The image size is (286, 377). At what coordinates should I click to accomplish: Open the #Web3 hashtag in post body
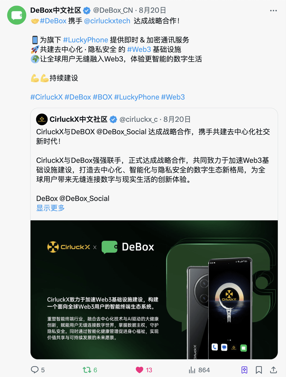(139, 50)
